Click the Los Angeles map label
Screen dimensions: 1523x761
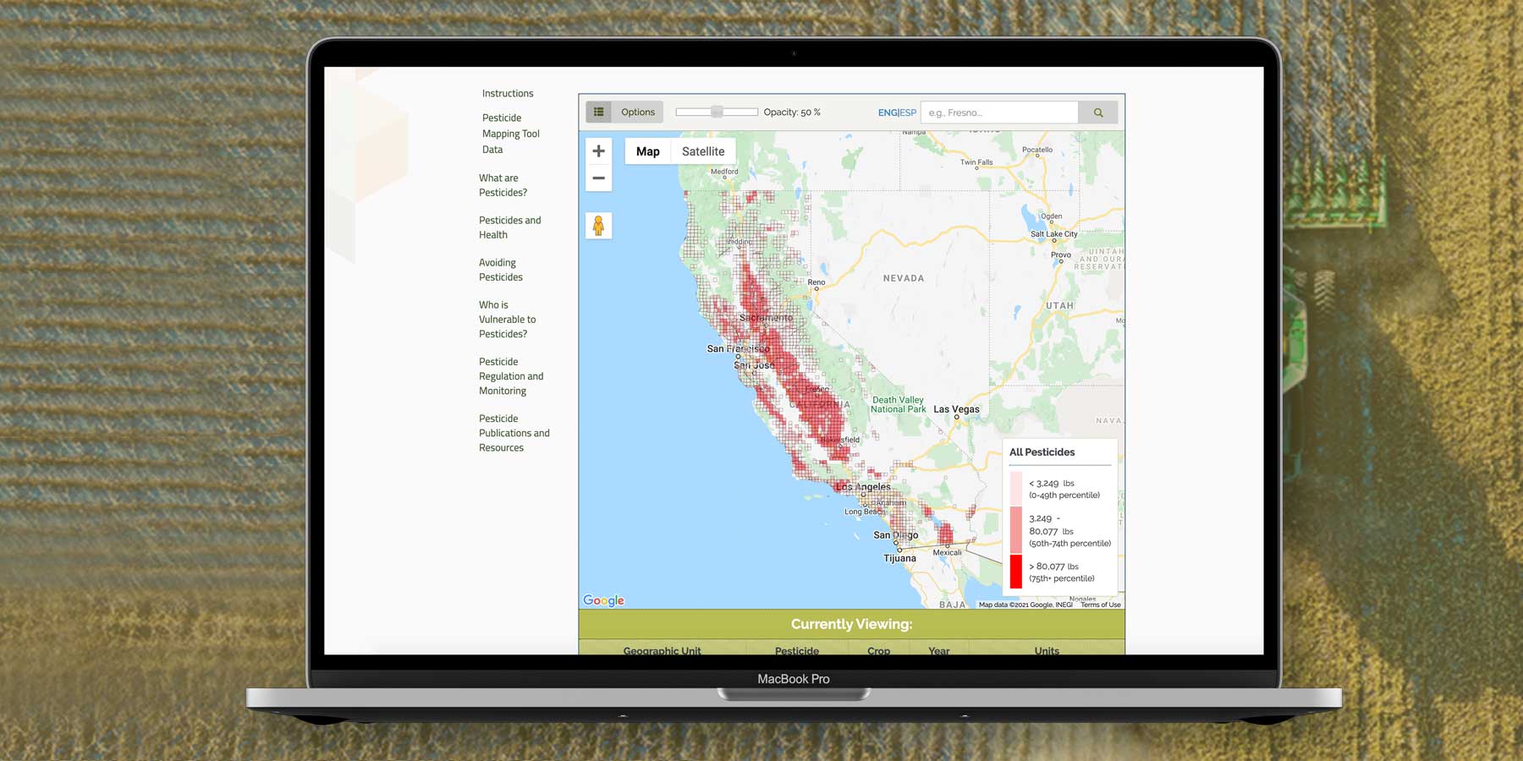(863, 487)
